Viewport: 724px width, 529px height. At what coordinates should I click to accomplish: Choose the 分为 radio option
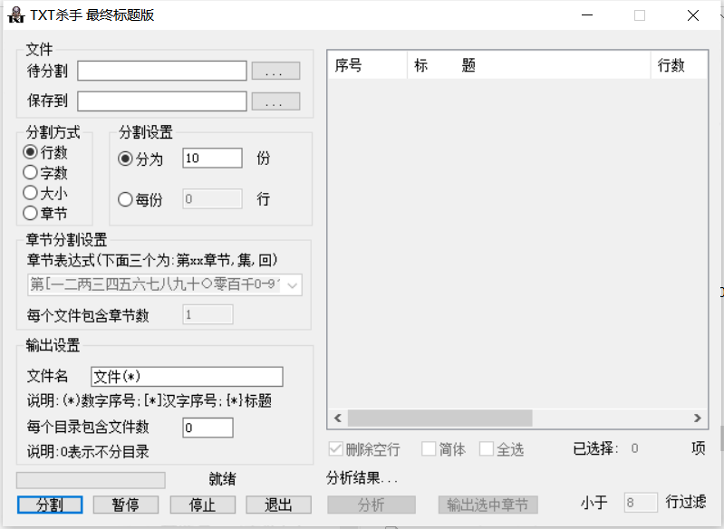[x=126, y=159]
